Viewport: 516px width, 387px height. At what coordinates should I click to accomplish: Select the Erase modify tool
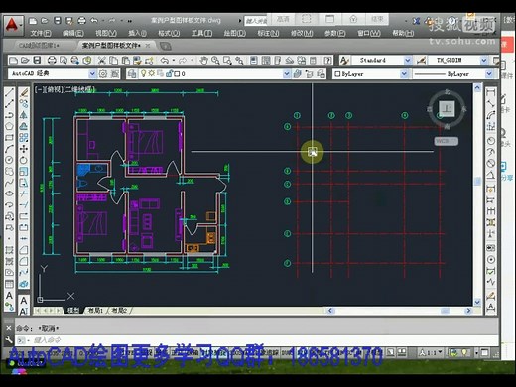(24, 92)
